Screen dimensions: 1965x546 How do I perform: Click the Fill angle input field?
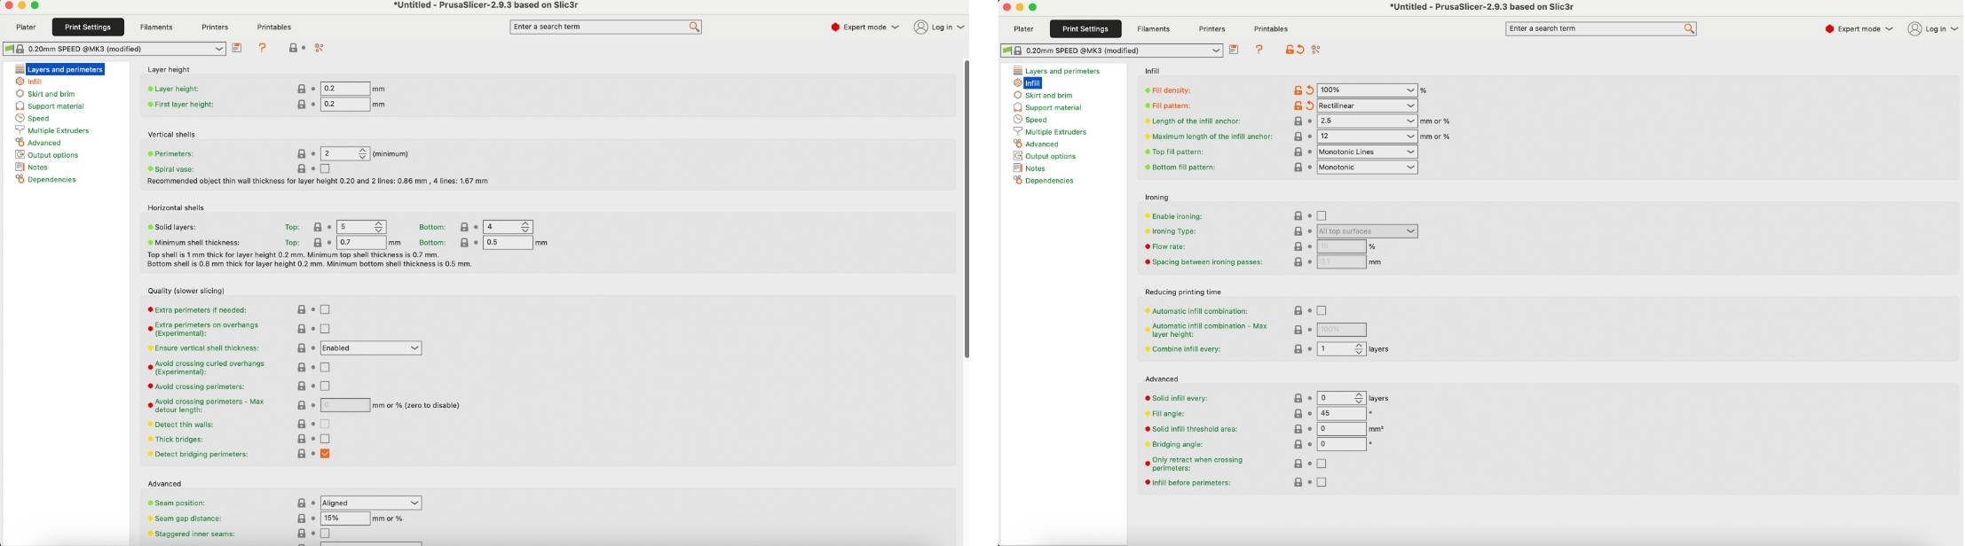click(1341, 414)
